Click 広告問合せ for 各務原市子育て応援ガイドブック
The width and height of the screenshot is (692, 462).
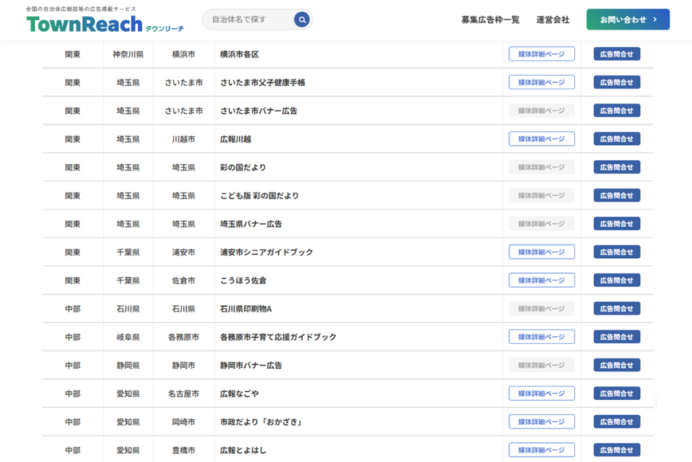(616, 336)
